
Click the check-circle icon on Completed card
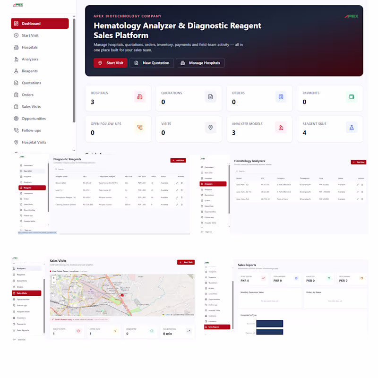click(152, 331)
